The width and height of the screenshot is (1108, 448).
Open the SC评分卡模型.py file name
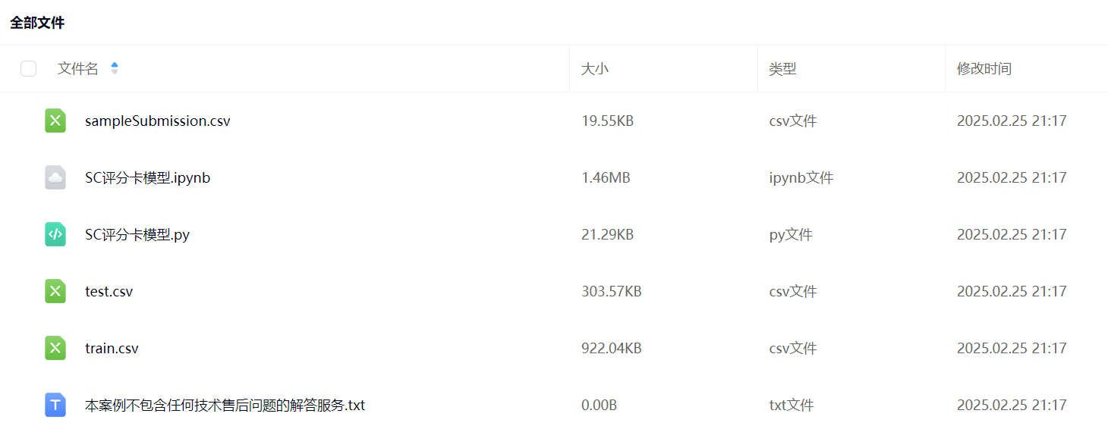point(137,234)
